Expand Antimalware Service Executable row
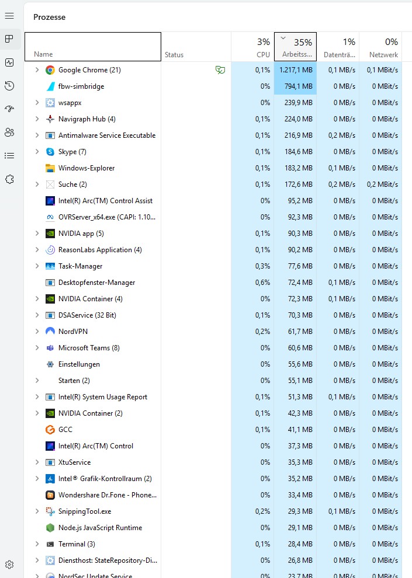This screenshot has height=578, width=412. click(x=37, y=135)
